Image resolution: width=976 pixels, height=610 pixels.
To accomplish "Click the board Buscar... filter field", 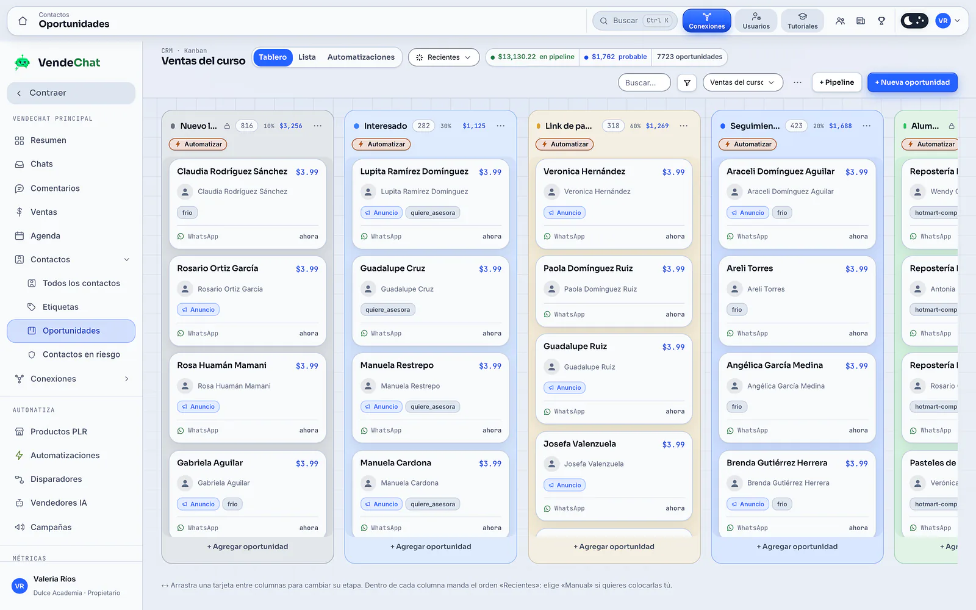I will 644,82.
